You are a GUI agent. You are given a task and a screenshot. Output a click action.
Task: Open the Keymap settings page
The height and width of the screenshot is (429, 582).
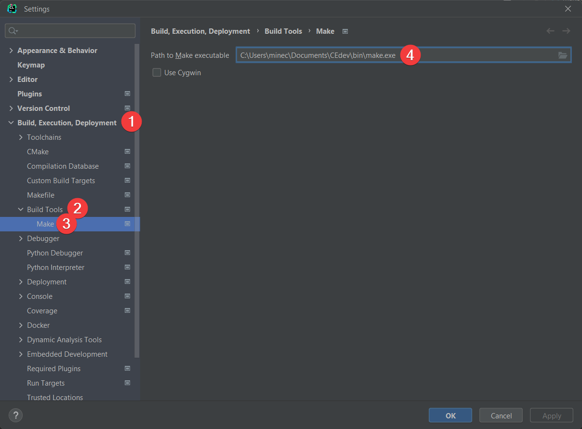click(x=31, y=65)
